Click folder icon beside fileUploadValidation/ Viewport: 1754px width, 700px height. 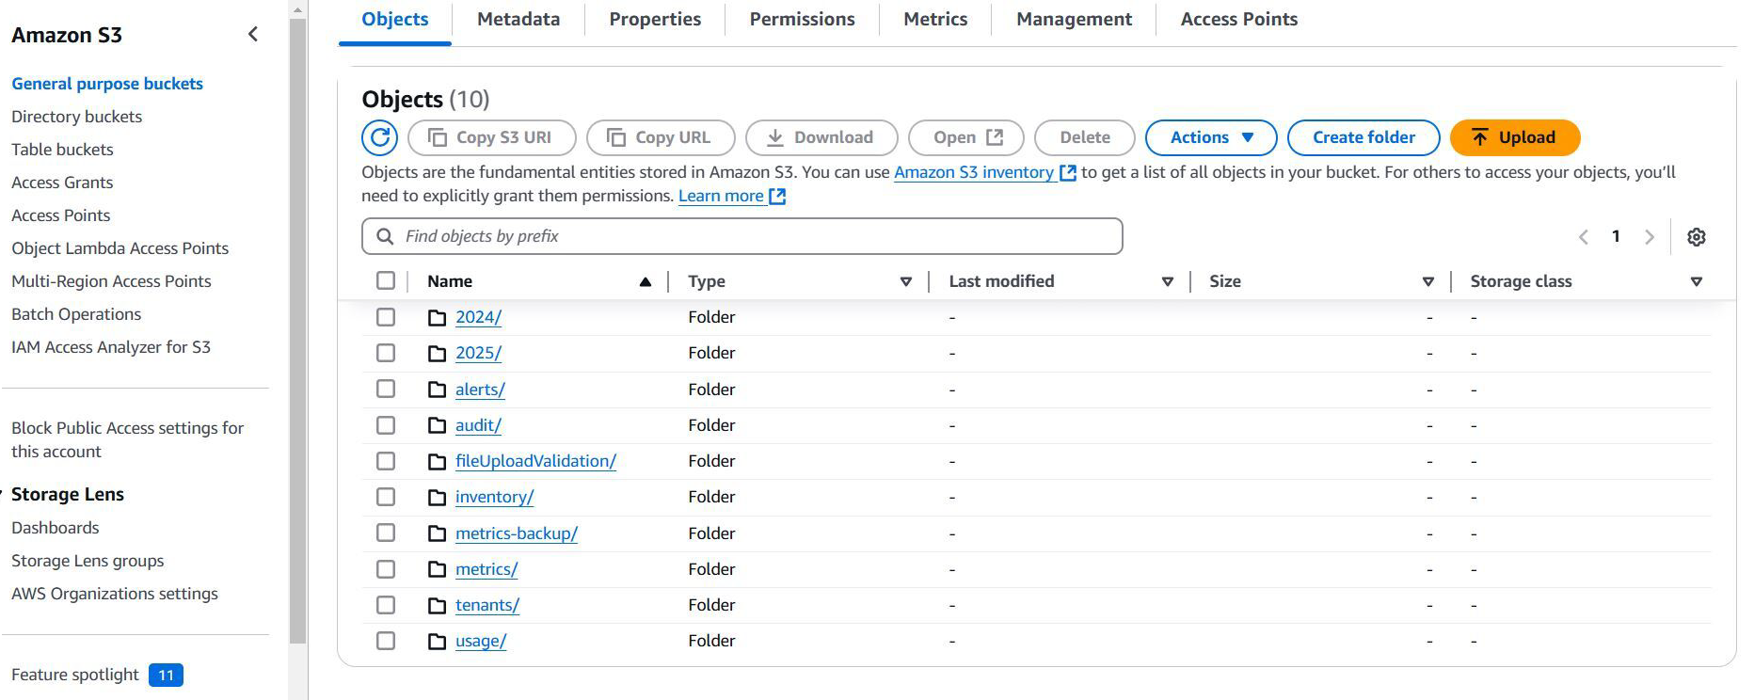click(437, 462)
